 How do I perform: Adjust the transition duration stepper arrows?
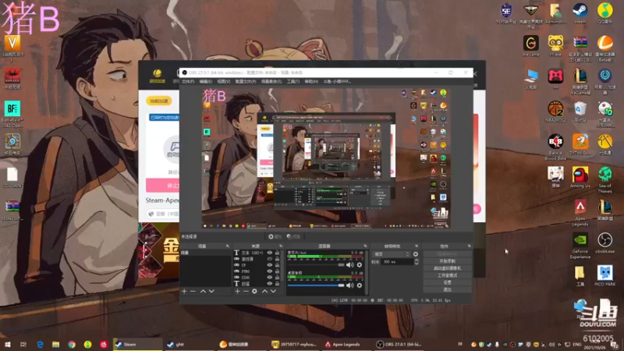coord(417,262)
